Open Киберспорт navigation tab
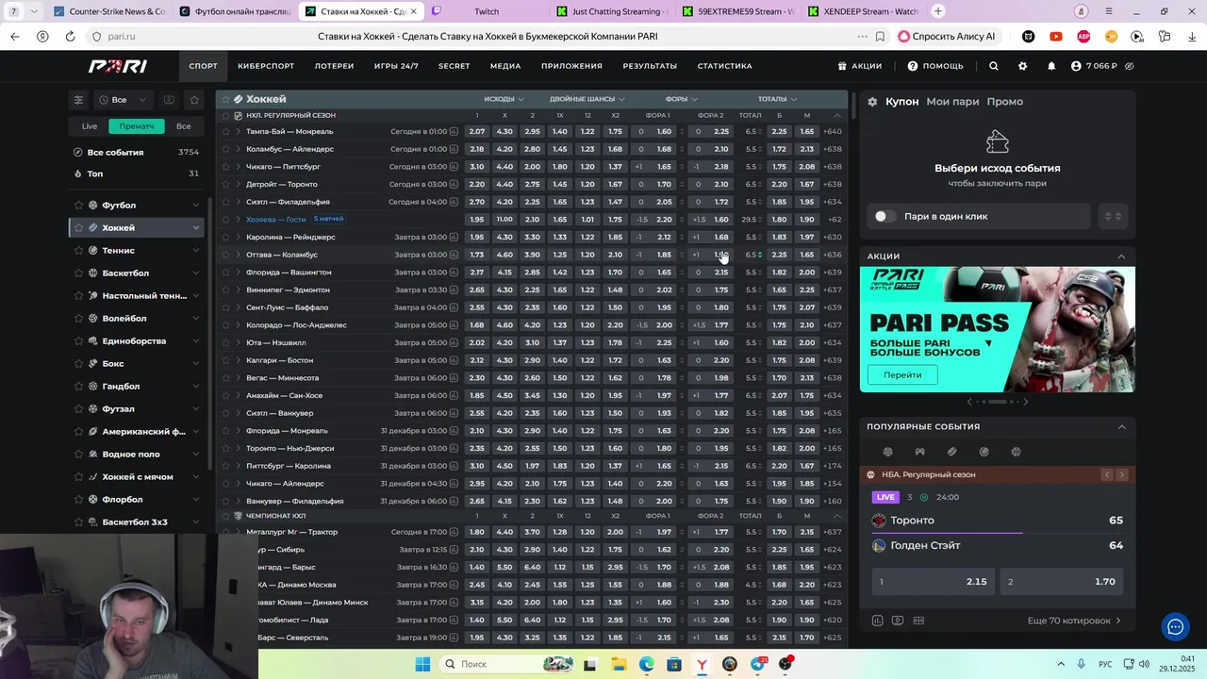 tap(266, 66)
